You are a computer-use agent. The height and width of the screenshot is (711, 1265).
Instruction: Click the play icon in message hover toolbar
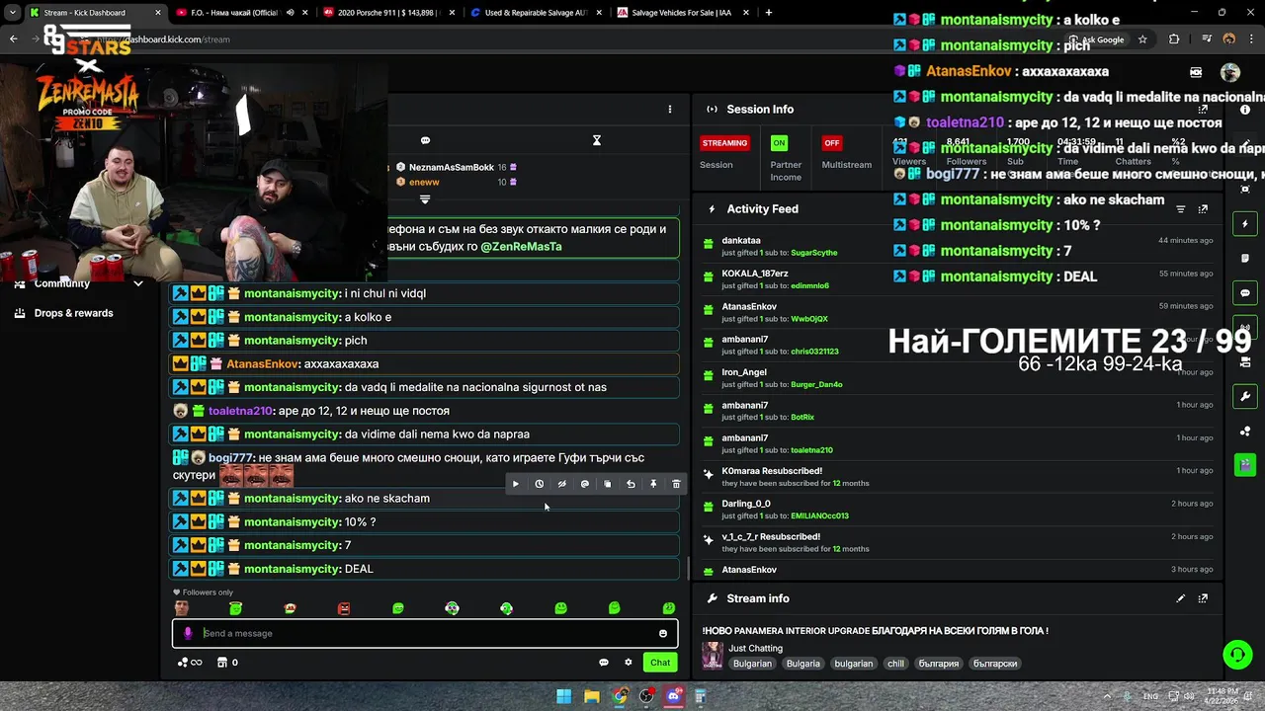(515, 484)
